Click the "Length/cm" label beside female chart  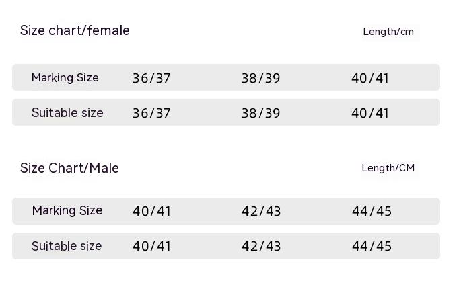point(388,32)
